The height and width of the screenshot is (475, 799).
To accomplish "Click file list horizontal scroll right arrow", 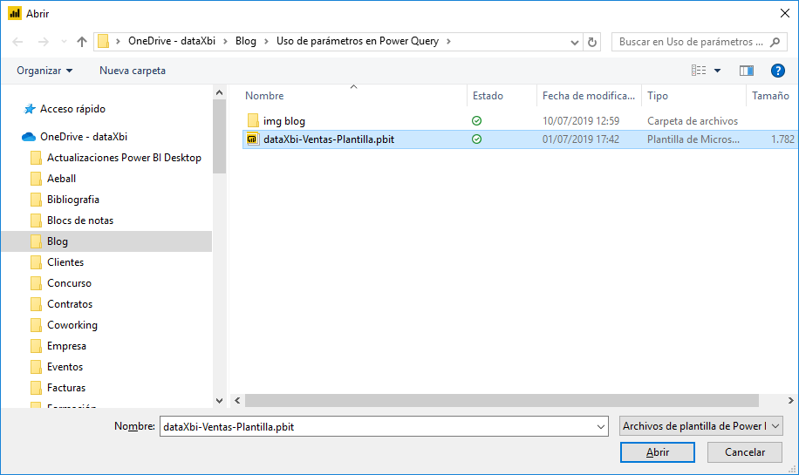I will 791,401.
